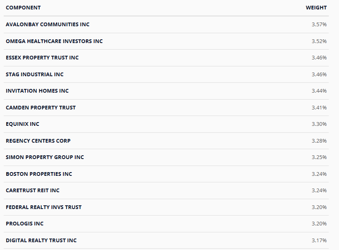The width and height of the screenshot is (339, 250).
Task: Select Simon Property Group Inc
Action: click(x=45, y=157)
